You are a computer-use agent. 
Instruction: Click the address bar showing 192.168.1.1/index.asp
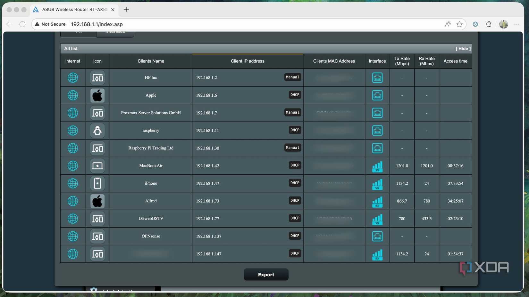point(97,24)
